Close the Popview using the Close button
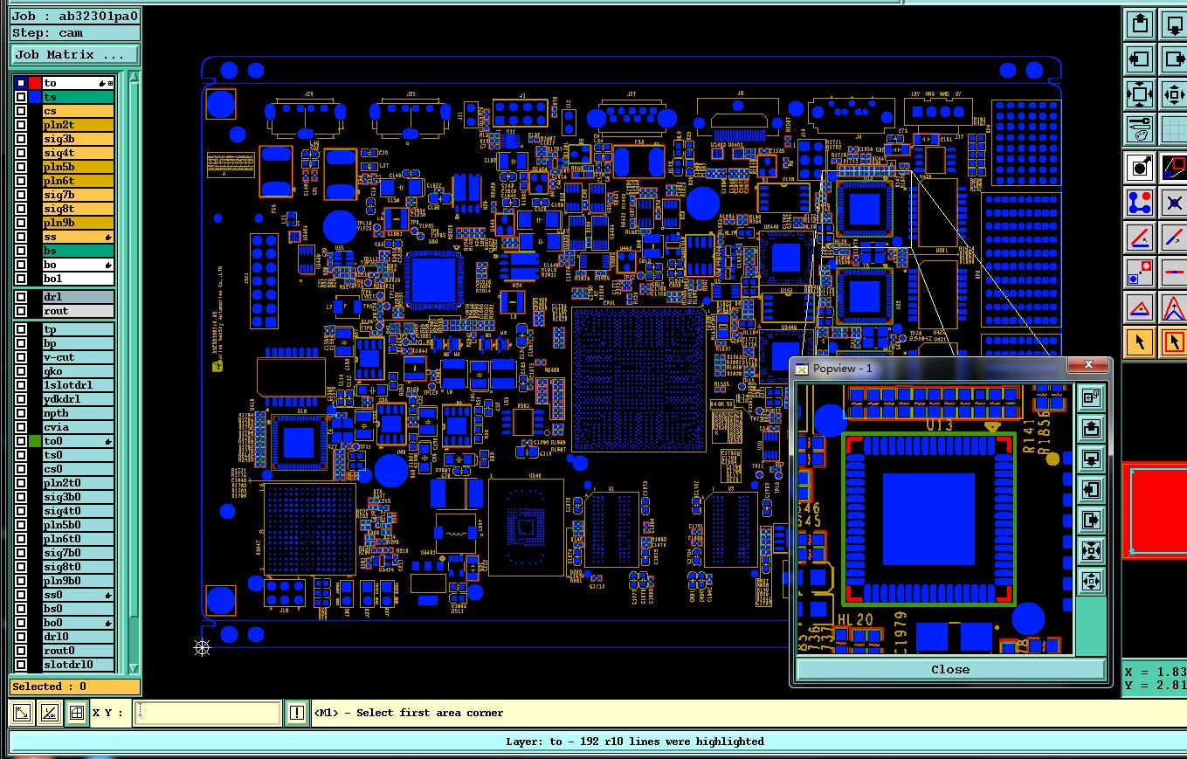The width and height of the screenshot is (1187, 759). pyautogui.click(x=950, y=669)
